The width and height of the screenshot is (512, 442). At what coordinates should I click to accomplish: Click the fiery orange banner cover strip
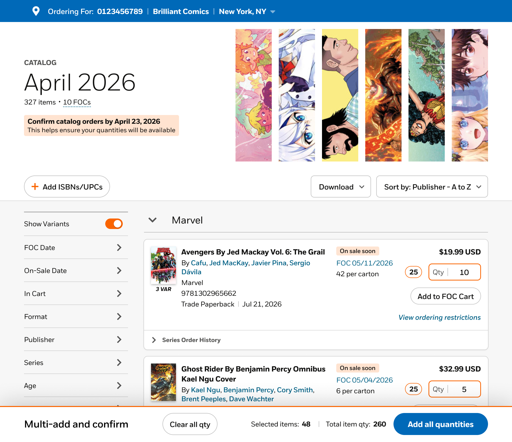[383, 95]
